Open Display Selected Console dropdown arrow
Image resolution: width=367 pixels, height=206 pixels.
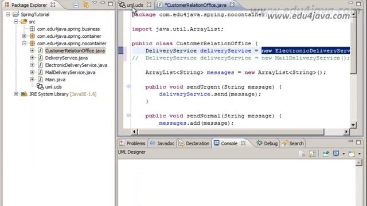point(343,154)
